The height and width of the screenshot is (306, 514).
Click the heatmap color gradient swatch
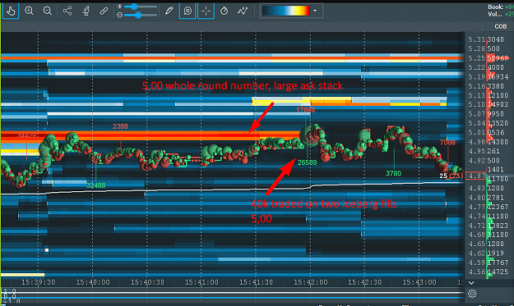pyautogui.click(x=286, y=11)
